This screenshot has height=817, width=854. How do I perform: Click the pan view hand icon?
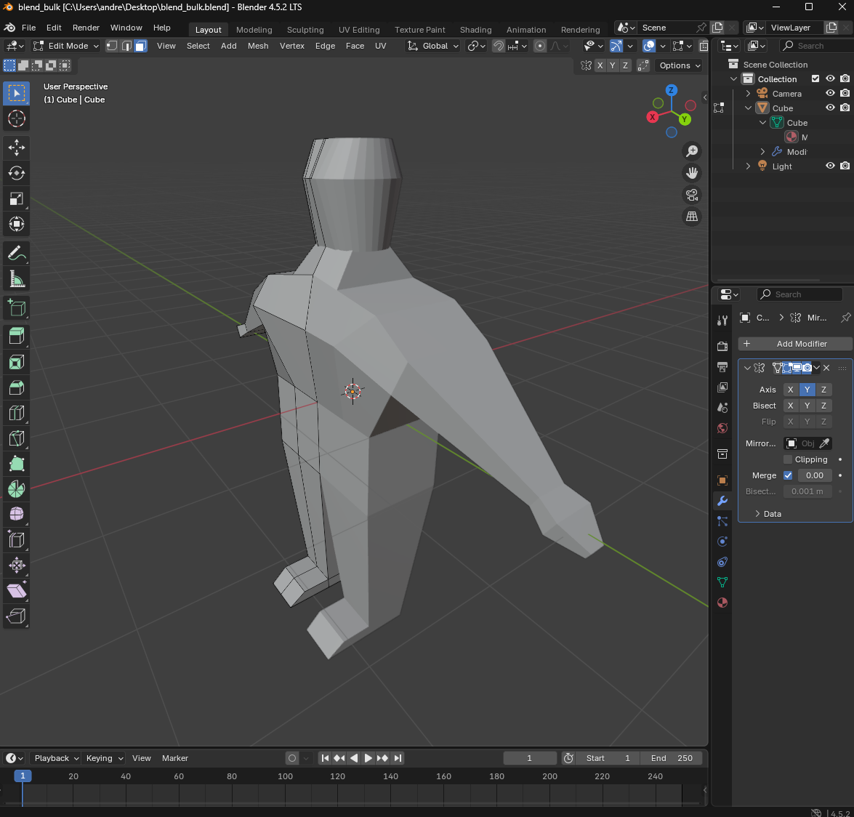point(692,173)
